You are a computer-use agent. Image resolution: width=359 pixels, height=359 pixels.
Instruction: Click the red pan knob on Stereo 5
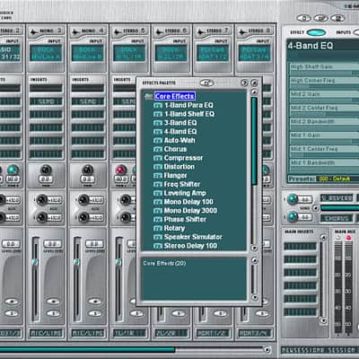120,170
